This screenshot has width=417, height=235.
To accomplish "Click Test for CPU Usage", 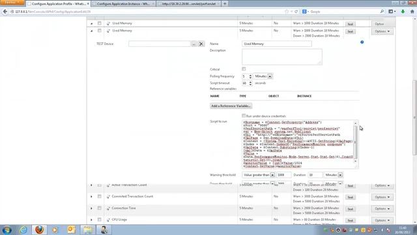I will coord(351,221).
